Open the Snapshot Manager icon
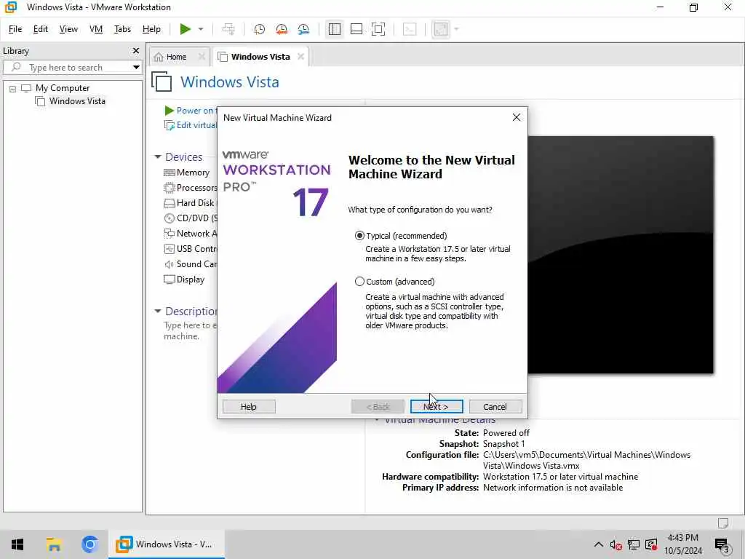Screen dimensions: 745x559 (x=303, y=29)
